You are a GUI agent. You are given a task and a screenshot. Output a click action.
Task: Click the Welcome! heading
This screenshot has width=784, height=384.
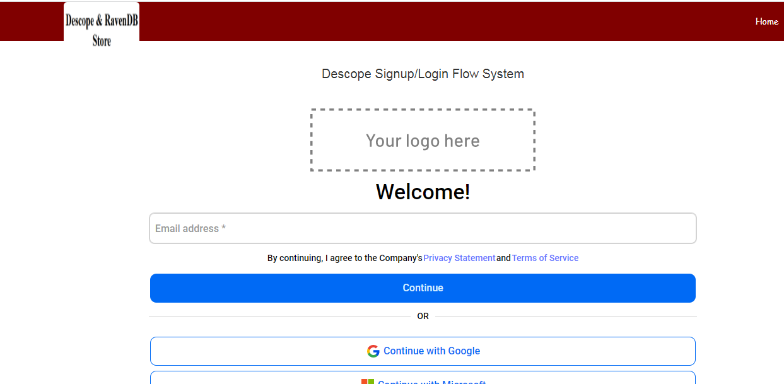423,192
